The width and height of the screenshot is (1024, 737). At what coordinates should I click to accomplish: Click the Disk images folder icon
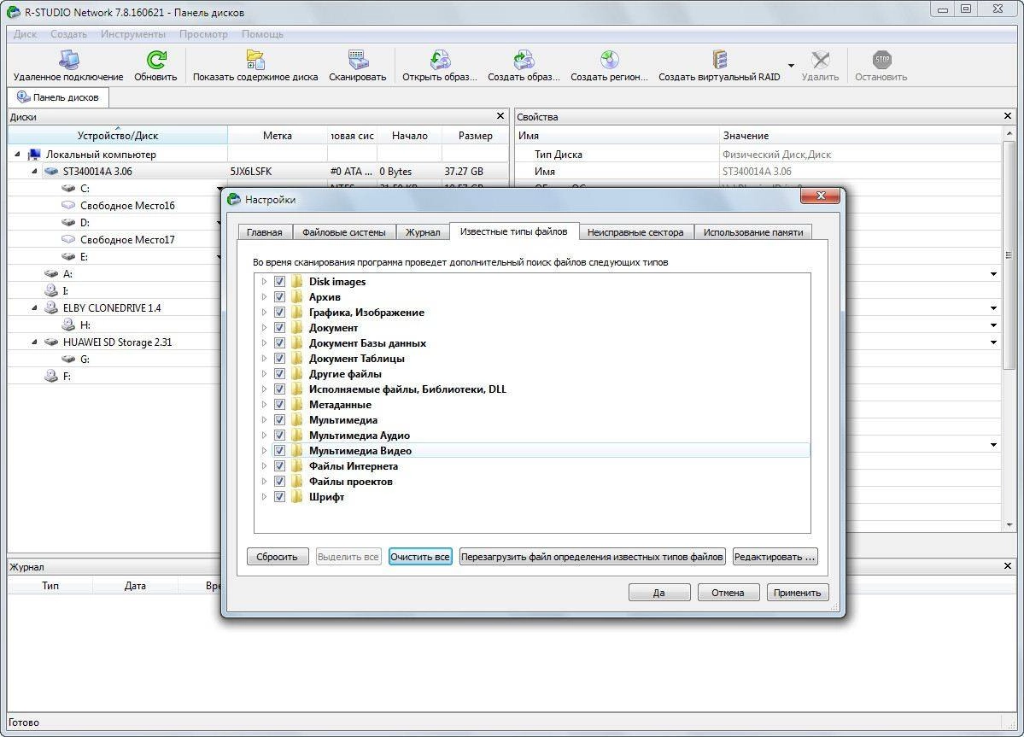pyautogui.click(x=297, y=281)
